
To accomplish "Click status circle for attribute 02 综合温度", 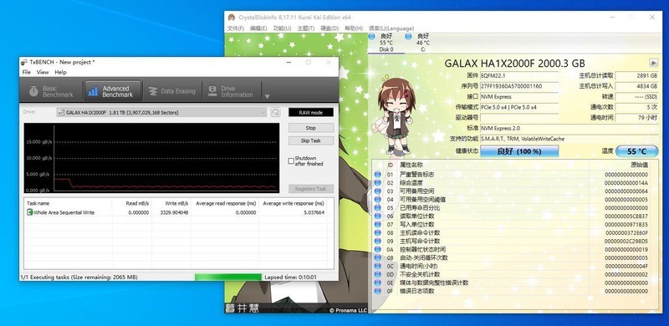I will click(x=378, y=182).
